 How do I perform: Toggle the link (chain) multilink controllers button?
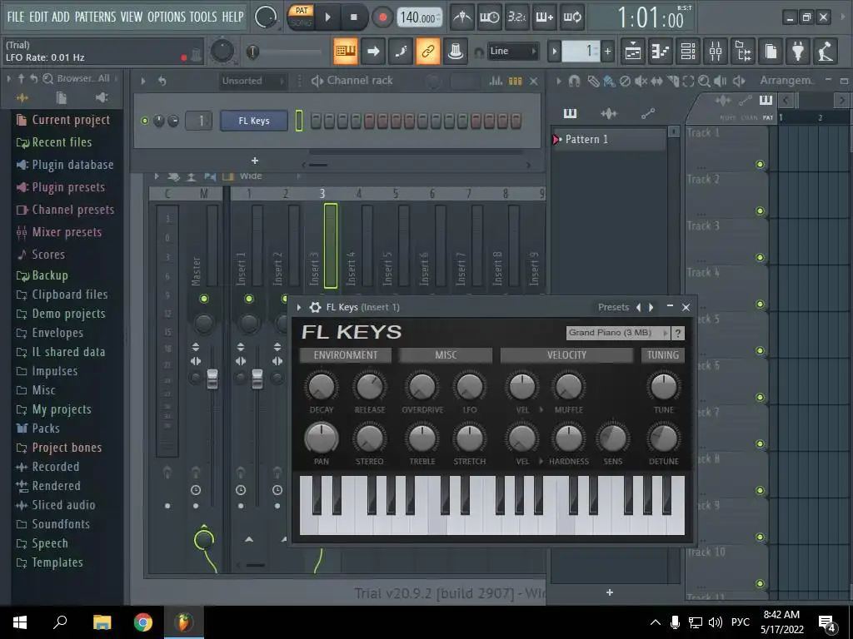[428, 52]
